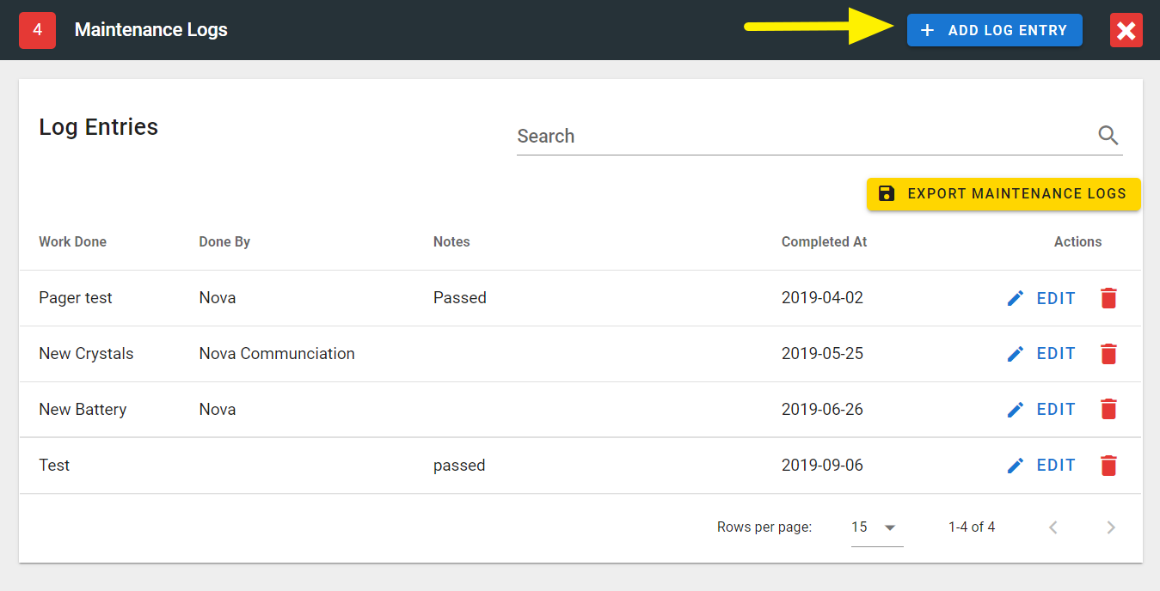Delete the Pager test log entry
Image resolution: width=1160 pixels, height=591 pixels.
click(1108, 298)
